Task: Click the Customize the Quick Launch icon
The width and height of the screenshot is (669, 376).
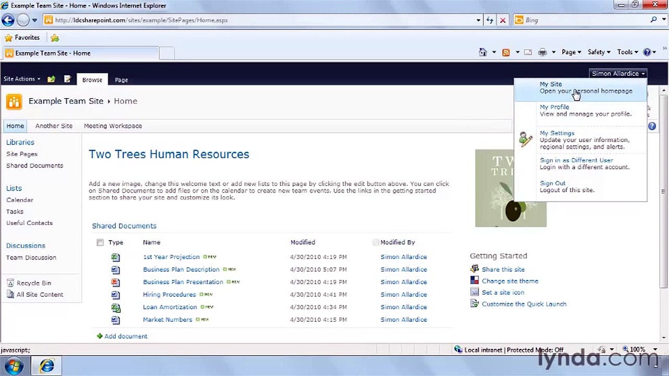Action: pos(475,303)
